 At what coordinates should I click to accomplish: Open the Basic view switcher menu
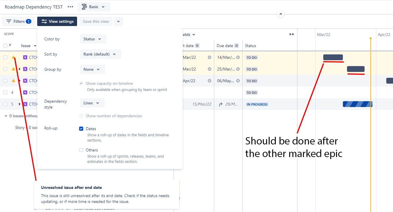pos(93,6)
